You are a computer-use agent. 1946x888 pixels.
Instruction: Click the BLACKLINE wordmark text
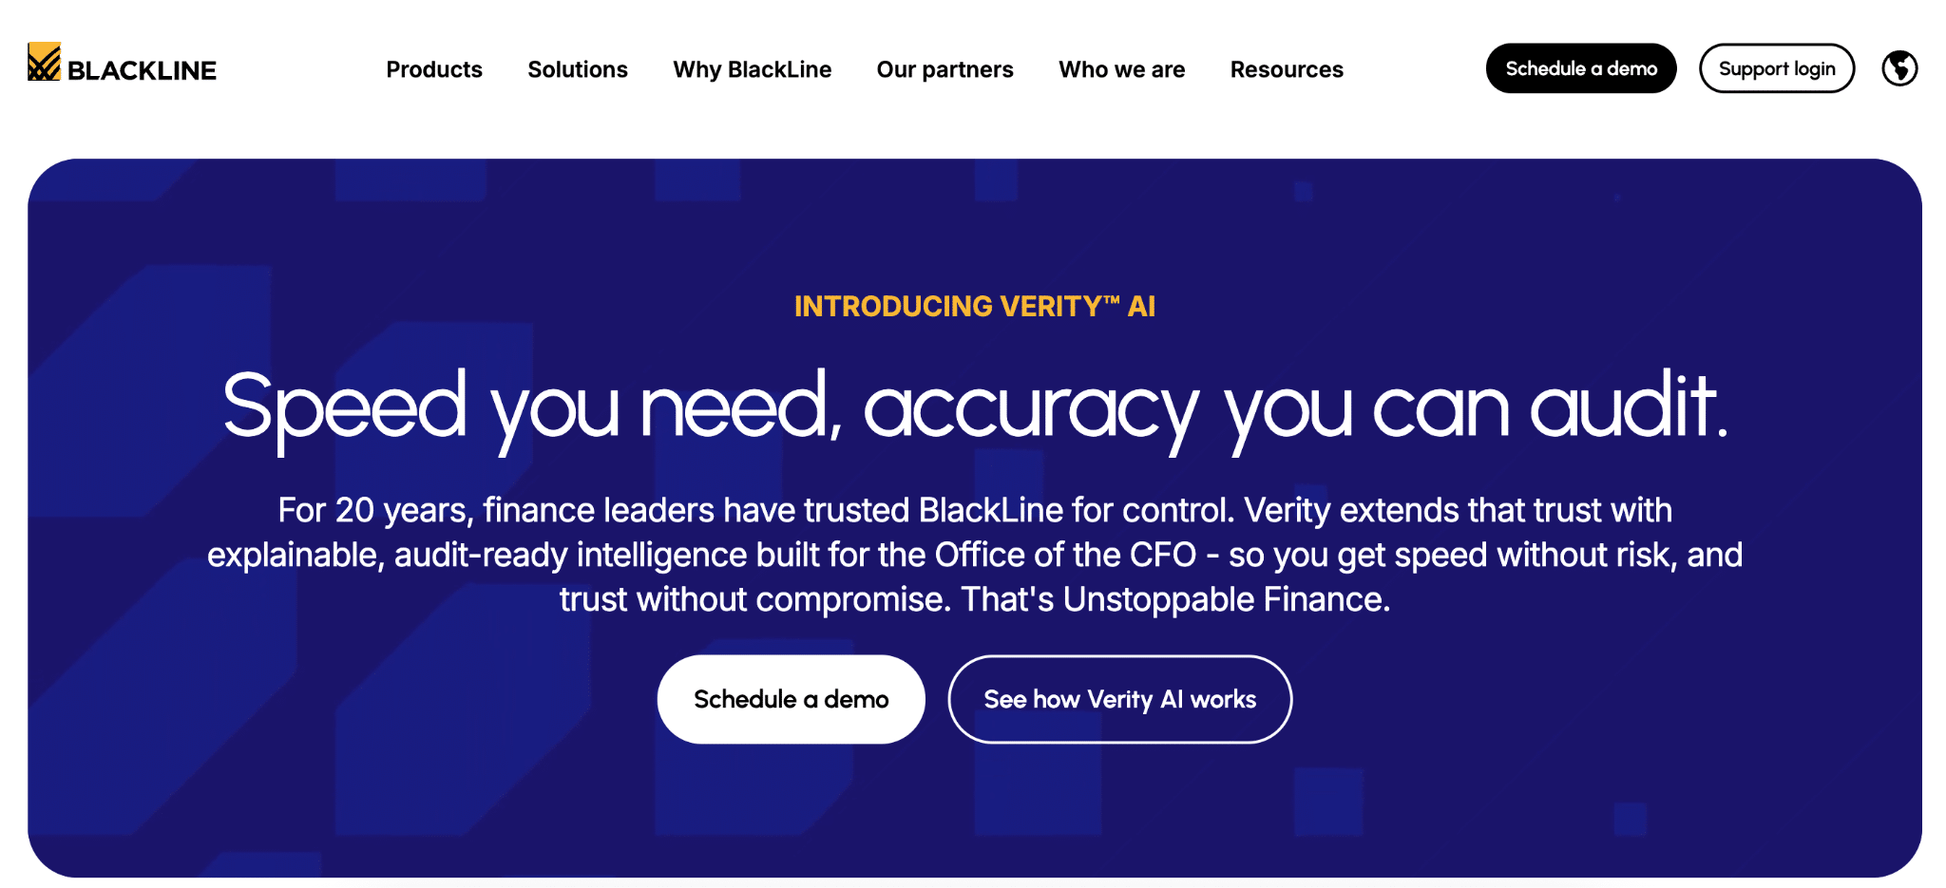tap(142, 70)
